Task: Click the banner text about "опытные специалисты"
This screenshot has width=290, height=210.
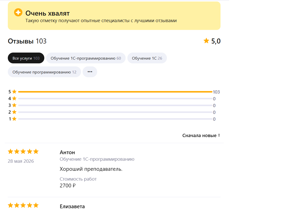Action: (101, 21)
